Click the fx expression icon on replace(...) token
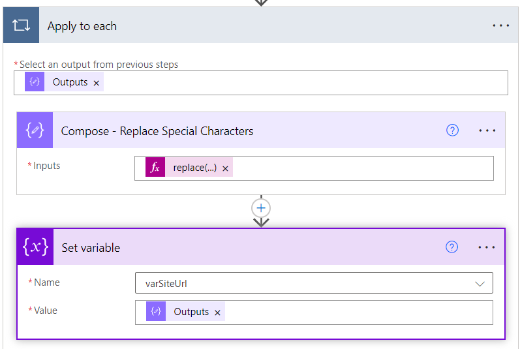The width and height of the screenshot is (520, 349). pos(155,168)
